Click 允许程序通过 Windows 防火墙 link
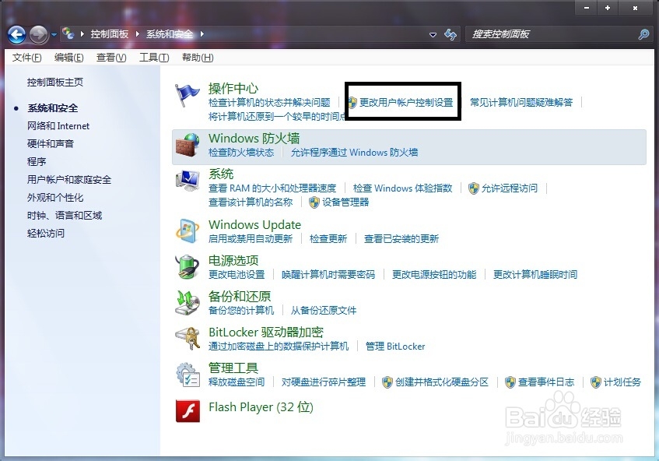Screen dimensions: 659x461 (x=354, y=153)
